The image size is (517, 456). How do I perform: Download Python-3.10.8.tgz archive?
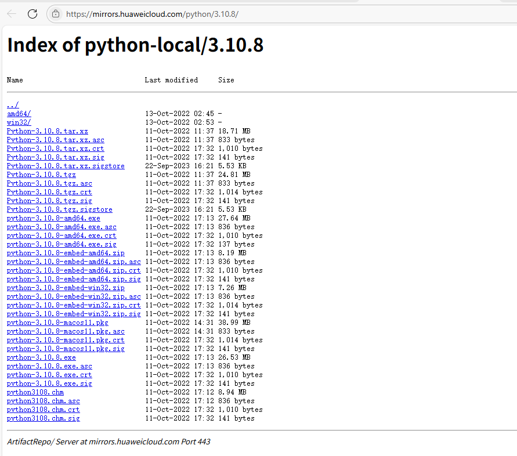click(x=41, y=175)
